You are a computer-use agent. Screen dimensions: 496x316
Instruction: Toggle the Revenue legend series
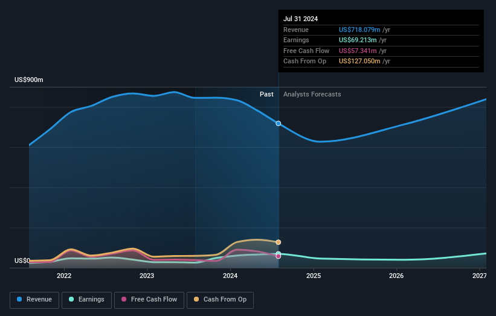[34, 300]
